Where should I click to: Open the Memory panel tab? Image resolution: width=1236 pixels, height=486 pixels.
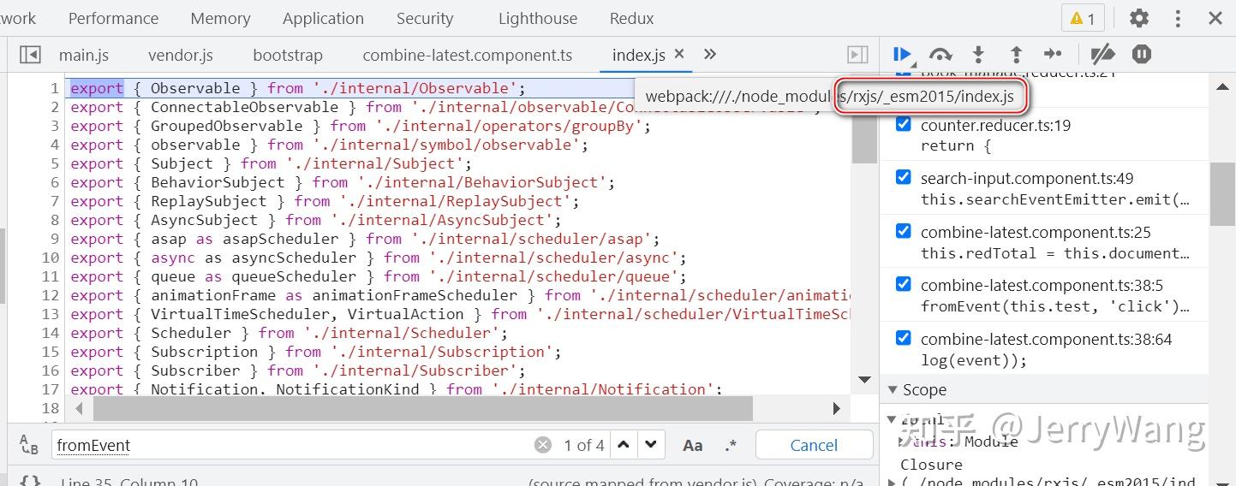pyautogui.click(x=220, y=18)
